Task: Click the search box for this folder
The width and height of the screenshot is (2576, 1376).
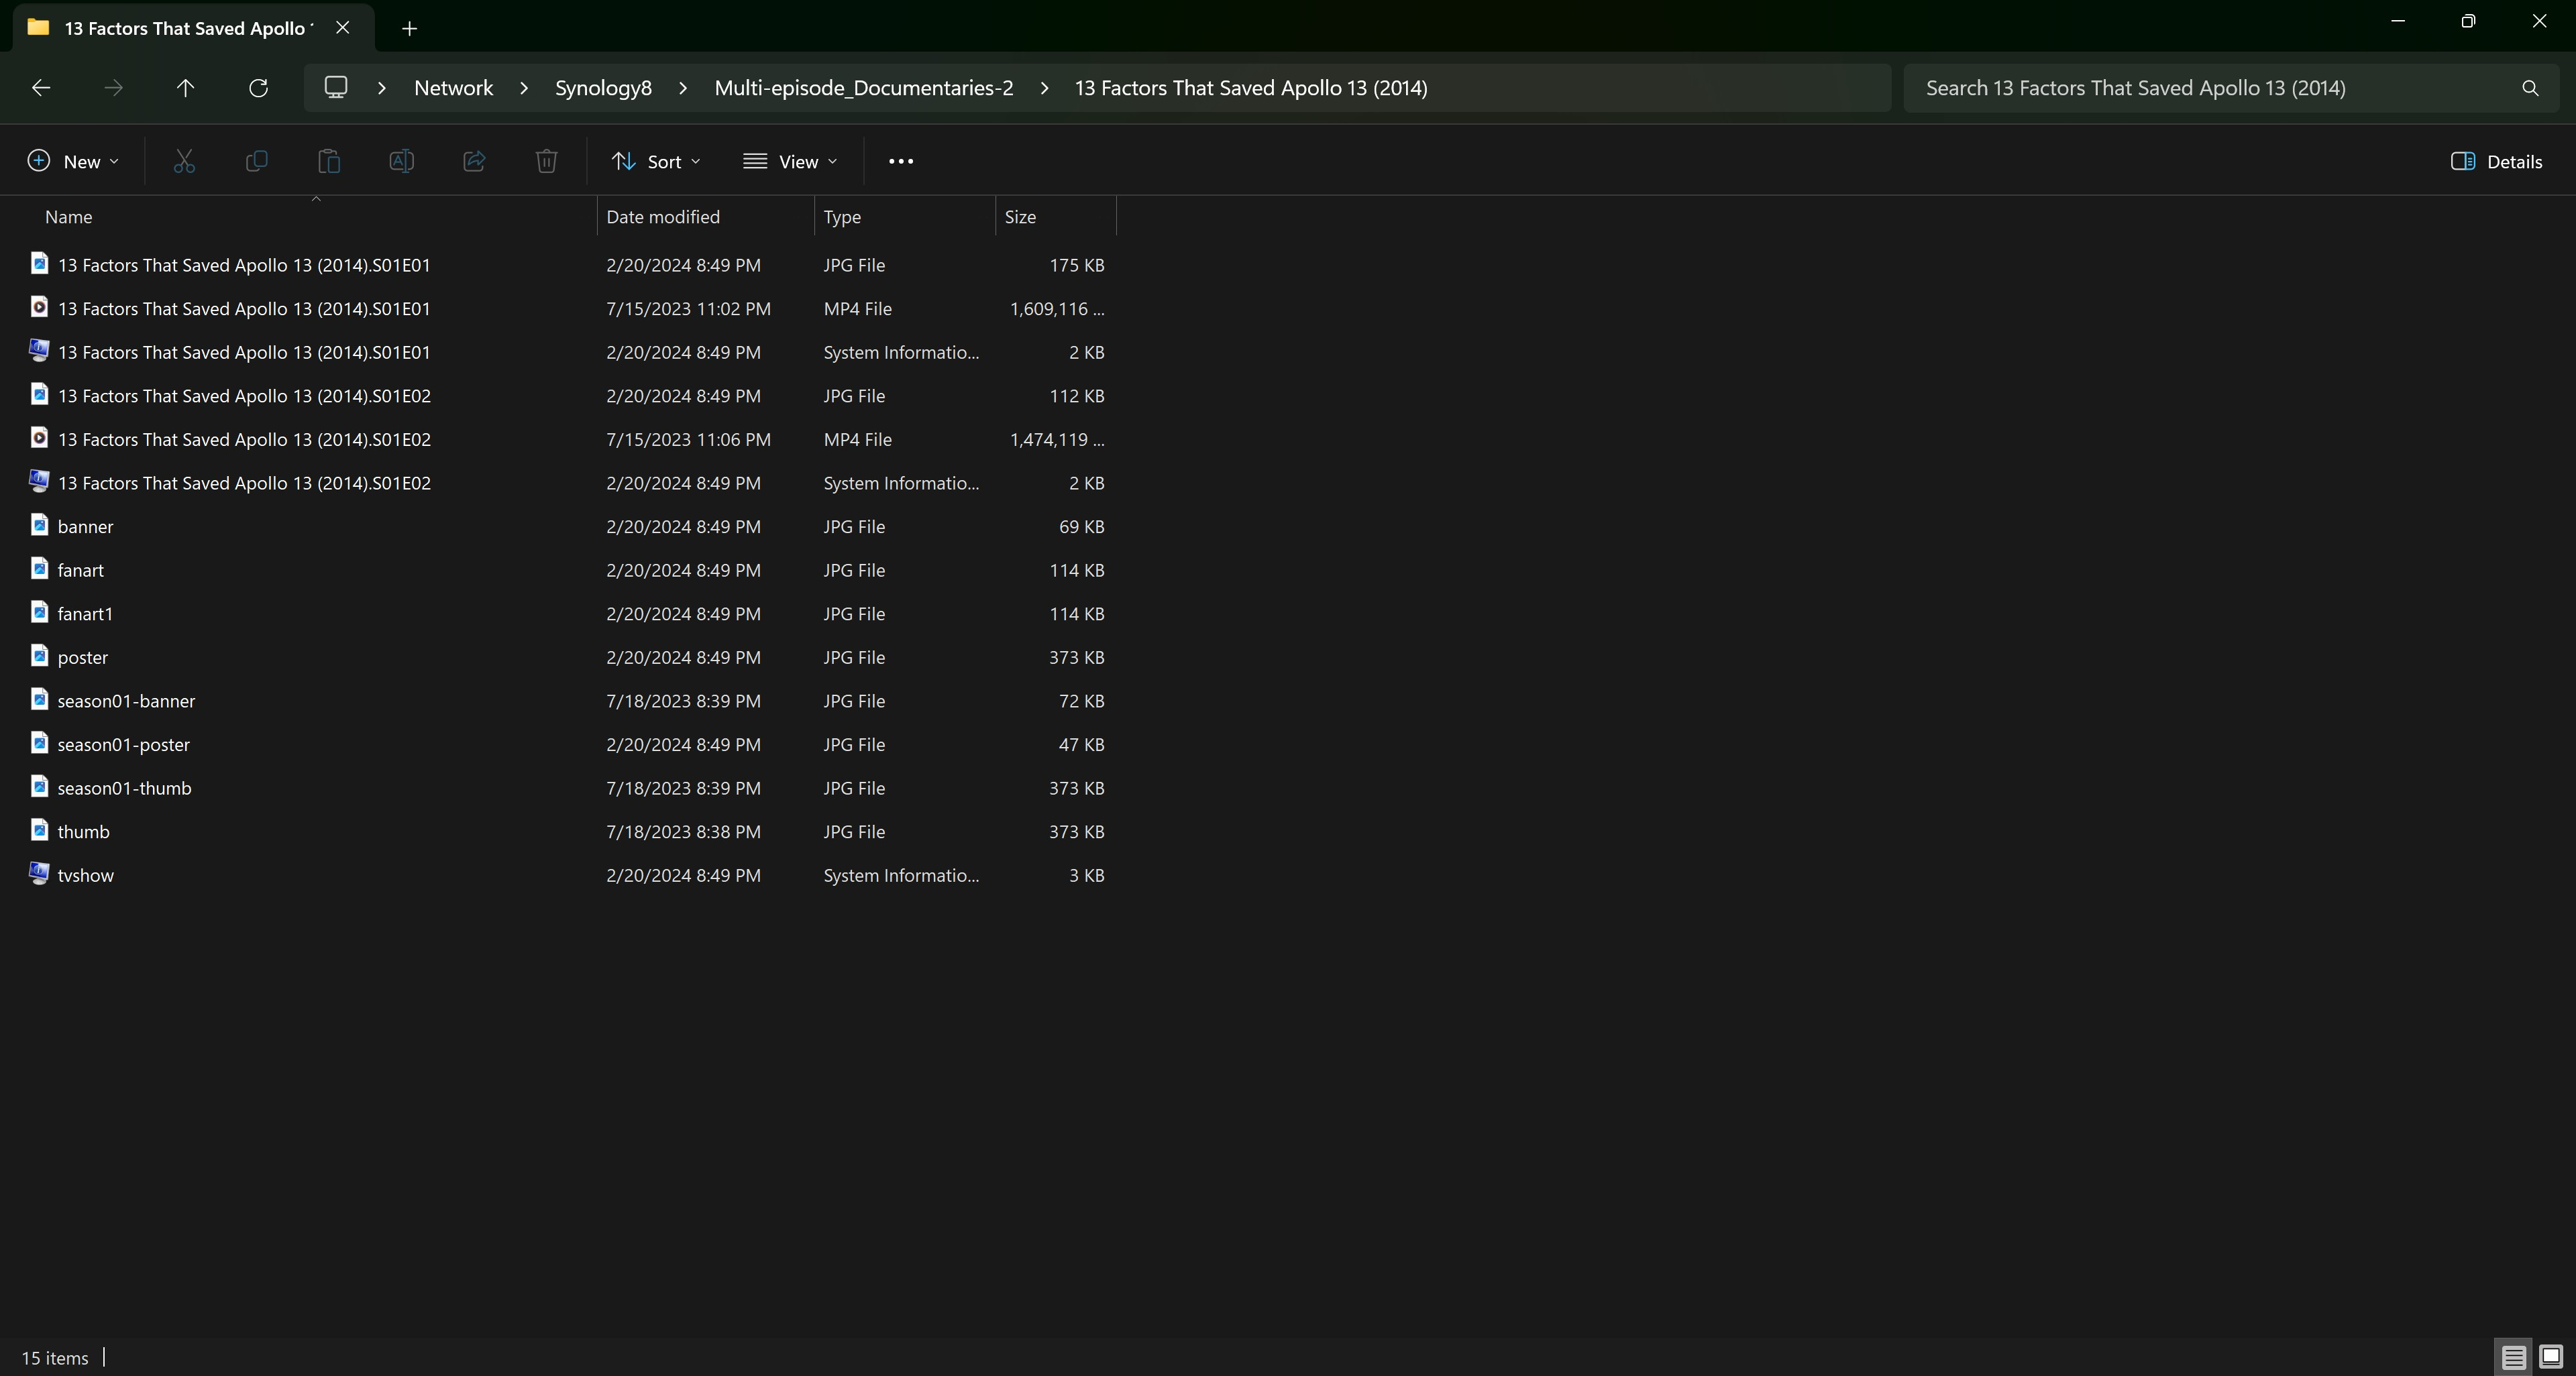Action: tap(2210, 88)
